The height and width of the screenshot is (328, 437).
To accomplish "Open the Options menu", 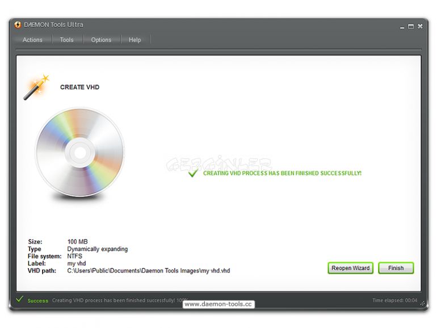I will click(101, 40).
